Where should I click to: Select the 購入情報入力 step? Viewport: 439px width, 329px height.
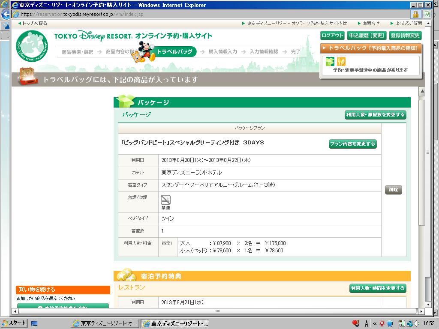pyautogui.click(x=223, y=52)
